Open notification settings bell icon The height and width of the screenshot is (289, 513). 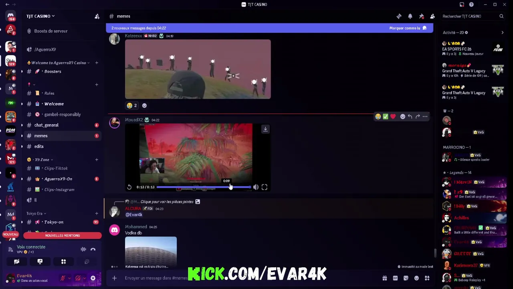[x=410, y=16]
